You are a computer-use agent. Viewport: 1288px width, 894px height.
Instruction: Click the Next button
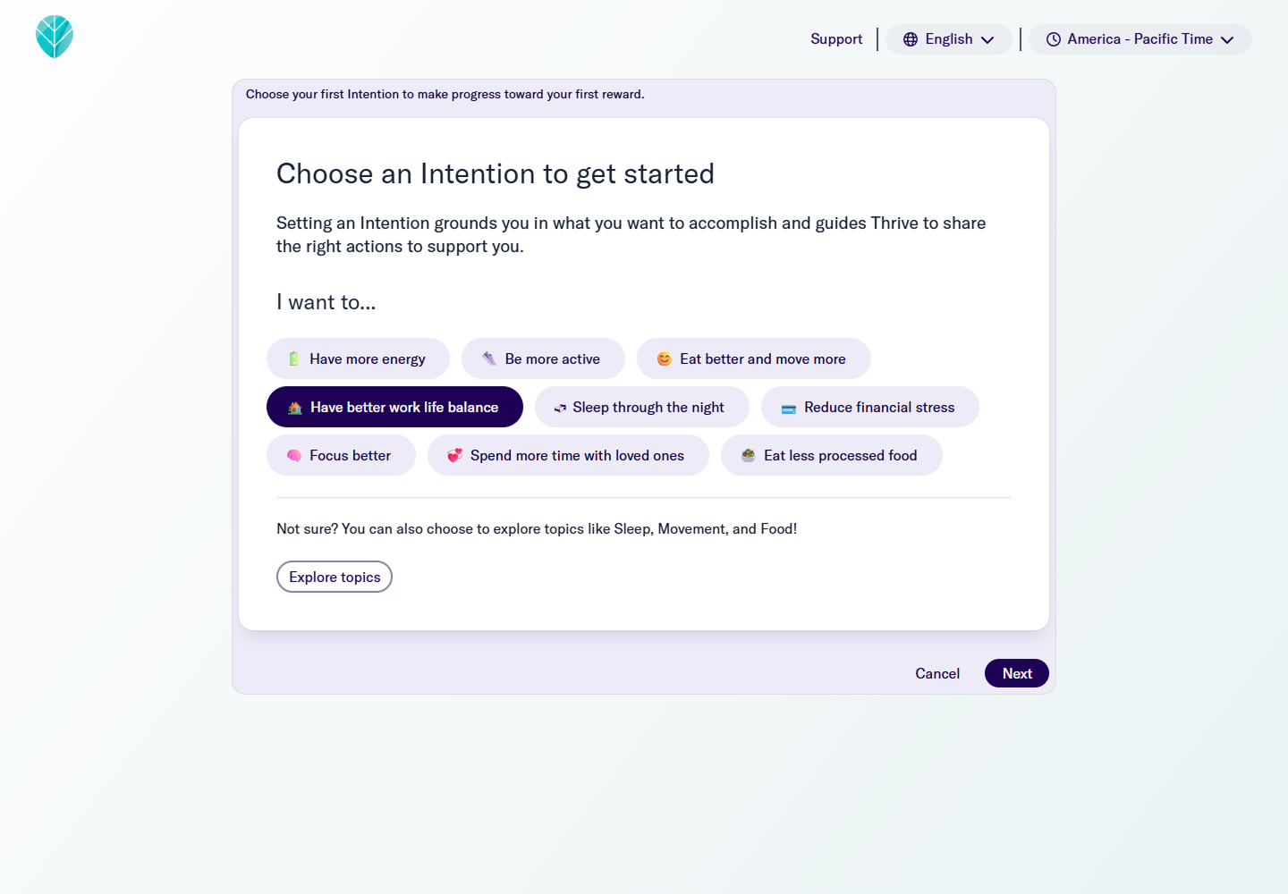coord(1016,673)
